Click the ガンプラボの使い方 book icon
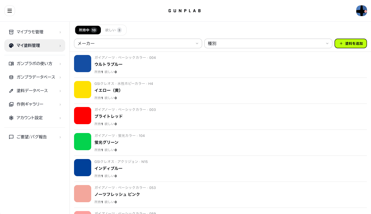Screen dimensions: 371x214 [x=11, y=64]
